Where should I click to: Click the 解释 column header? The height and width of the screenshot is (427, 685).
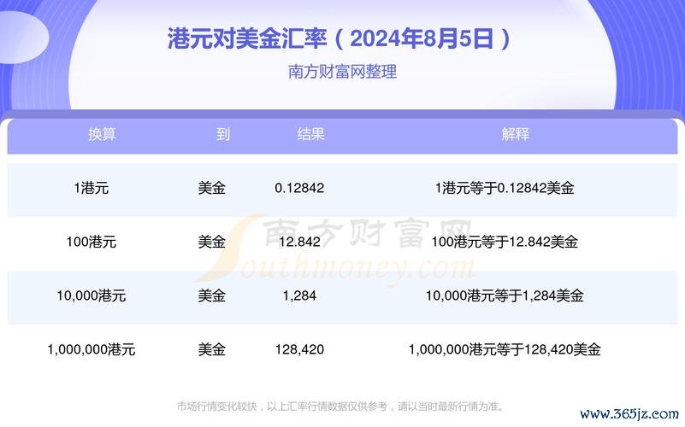point(516,134)
